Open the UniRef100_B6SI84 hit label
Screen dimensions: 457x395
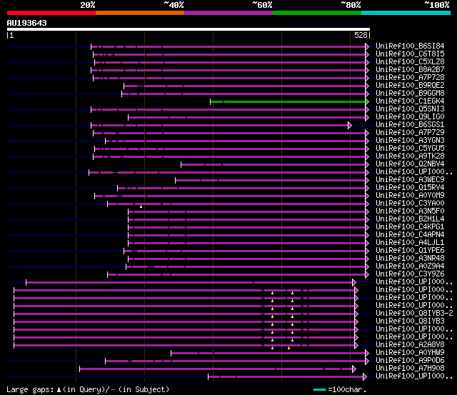pos(410,46)
